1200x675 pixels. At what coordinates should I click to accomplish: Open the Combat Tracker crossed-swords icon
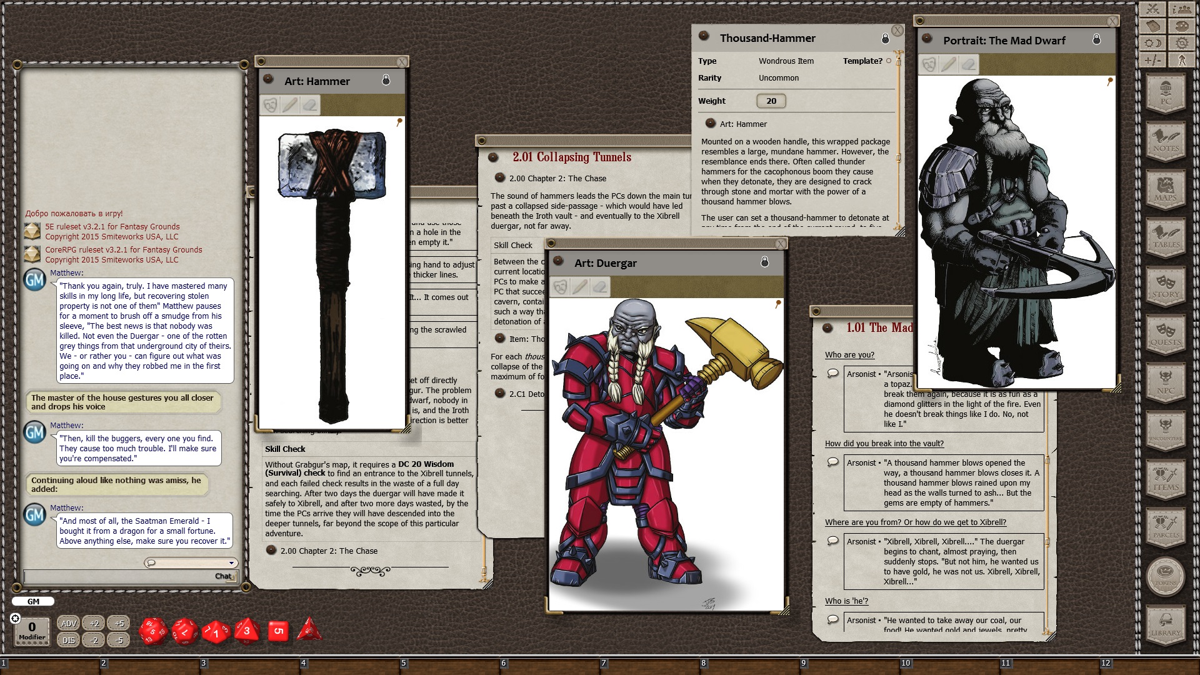point(1152,9)
